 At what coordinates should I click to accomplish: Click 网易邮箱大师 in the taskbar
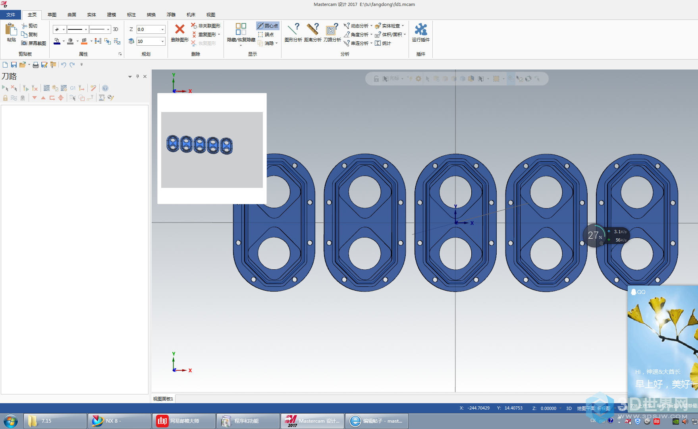(183, 421)
